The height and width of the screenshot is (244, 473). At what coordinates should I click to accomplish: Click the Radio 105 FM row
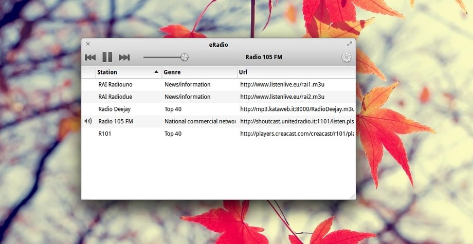[x=116, y=121]
